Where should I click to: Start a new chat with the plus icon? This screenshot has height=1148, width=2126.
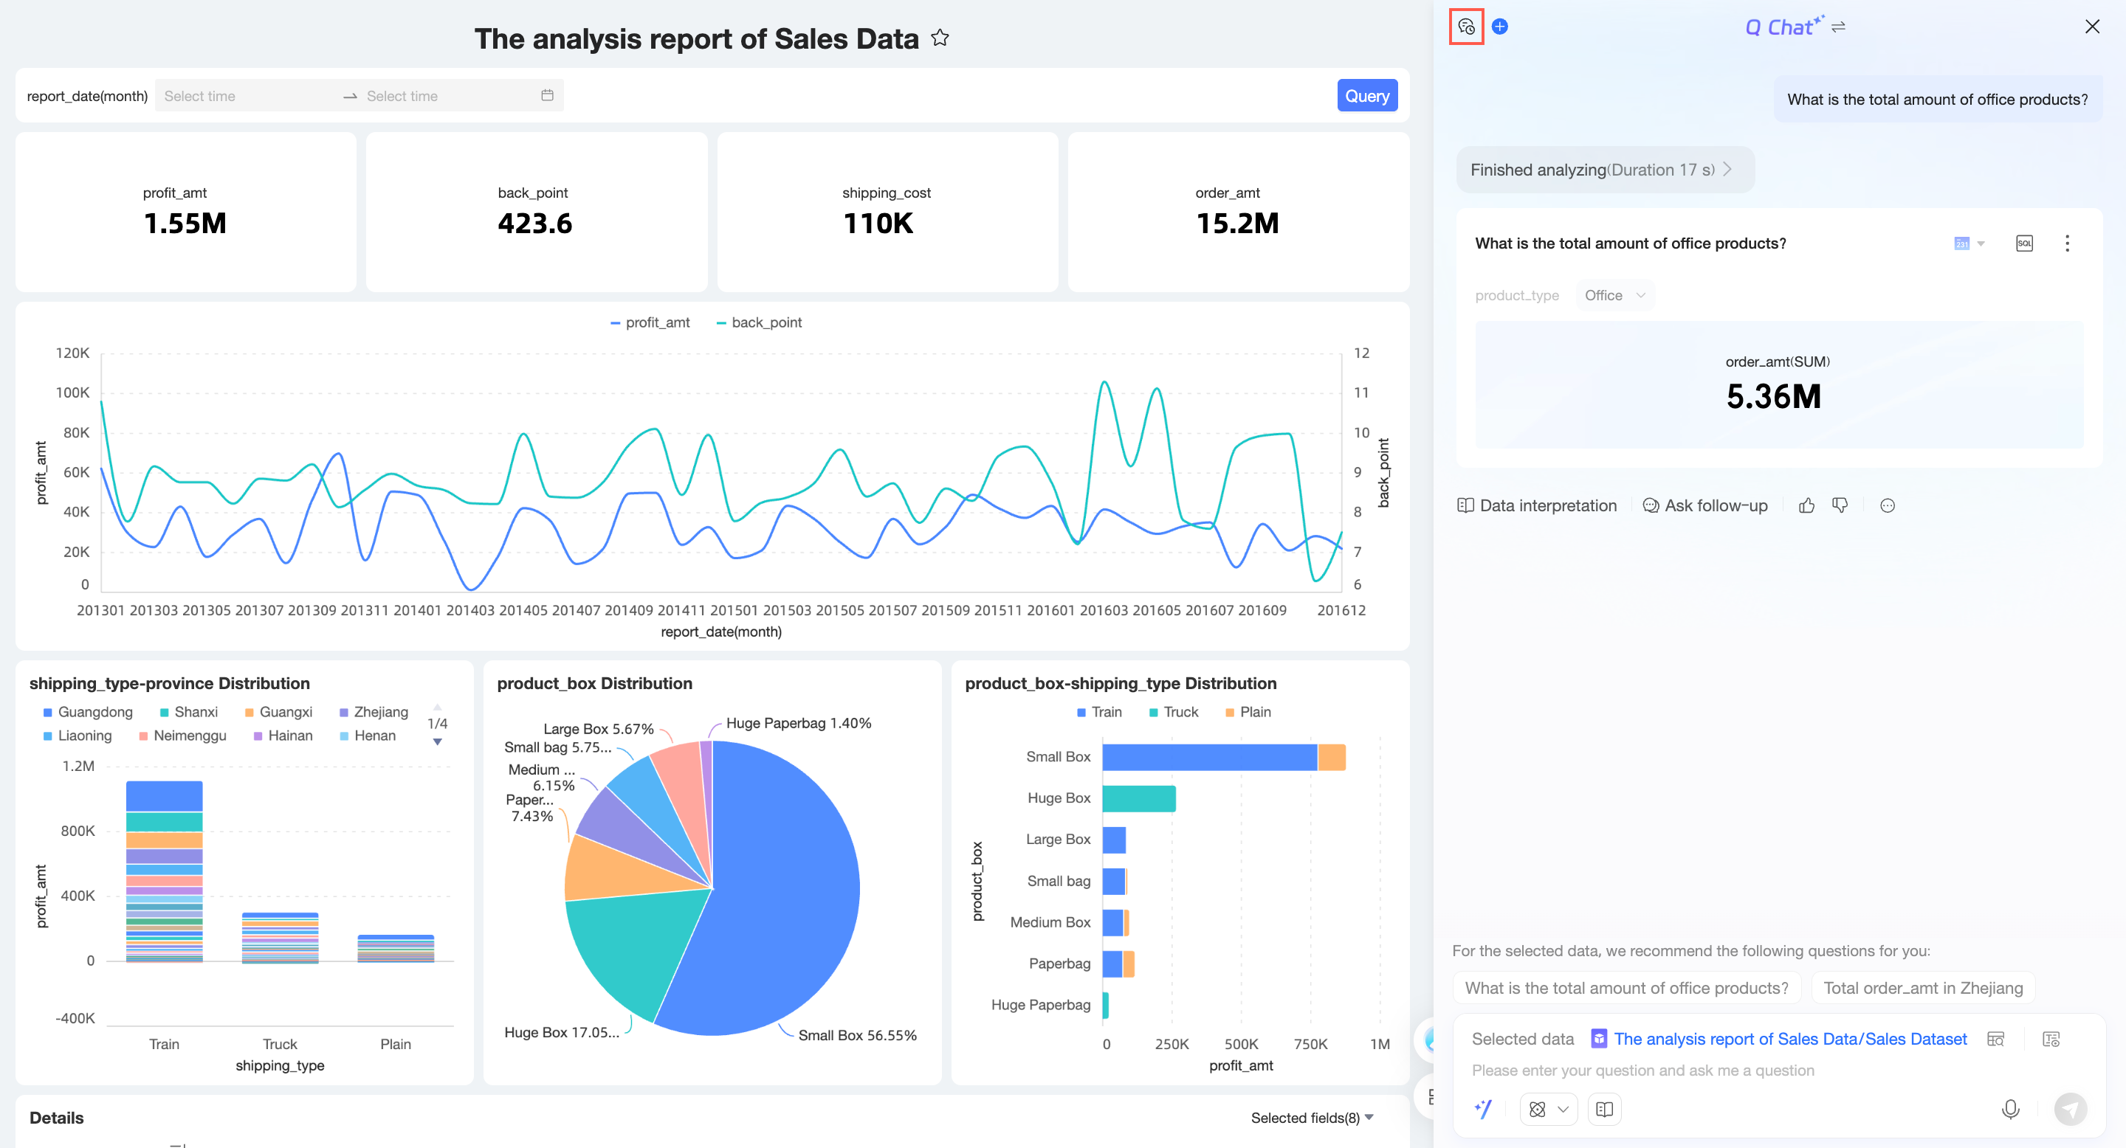(1499, 27)
